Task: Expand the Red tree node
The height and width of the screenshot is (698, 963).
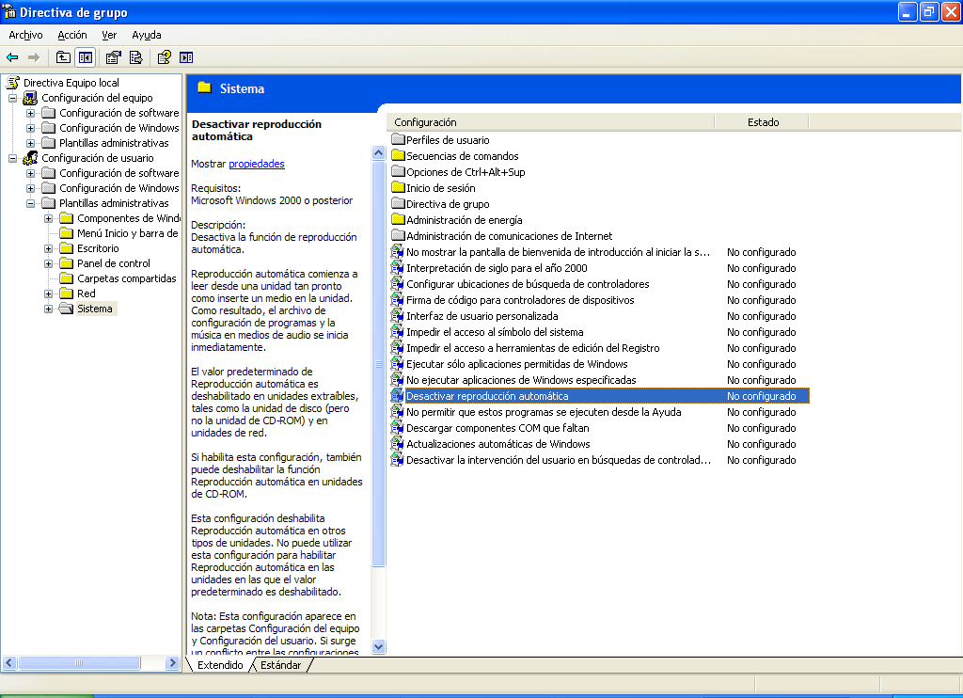Action: click(48, 293)
